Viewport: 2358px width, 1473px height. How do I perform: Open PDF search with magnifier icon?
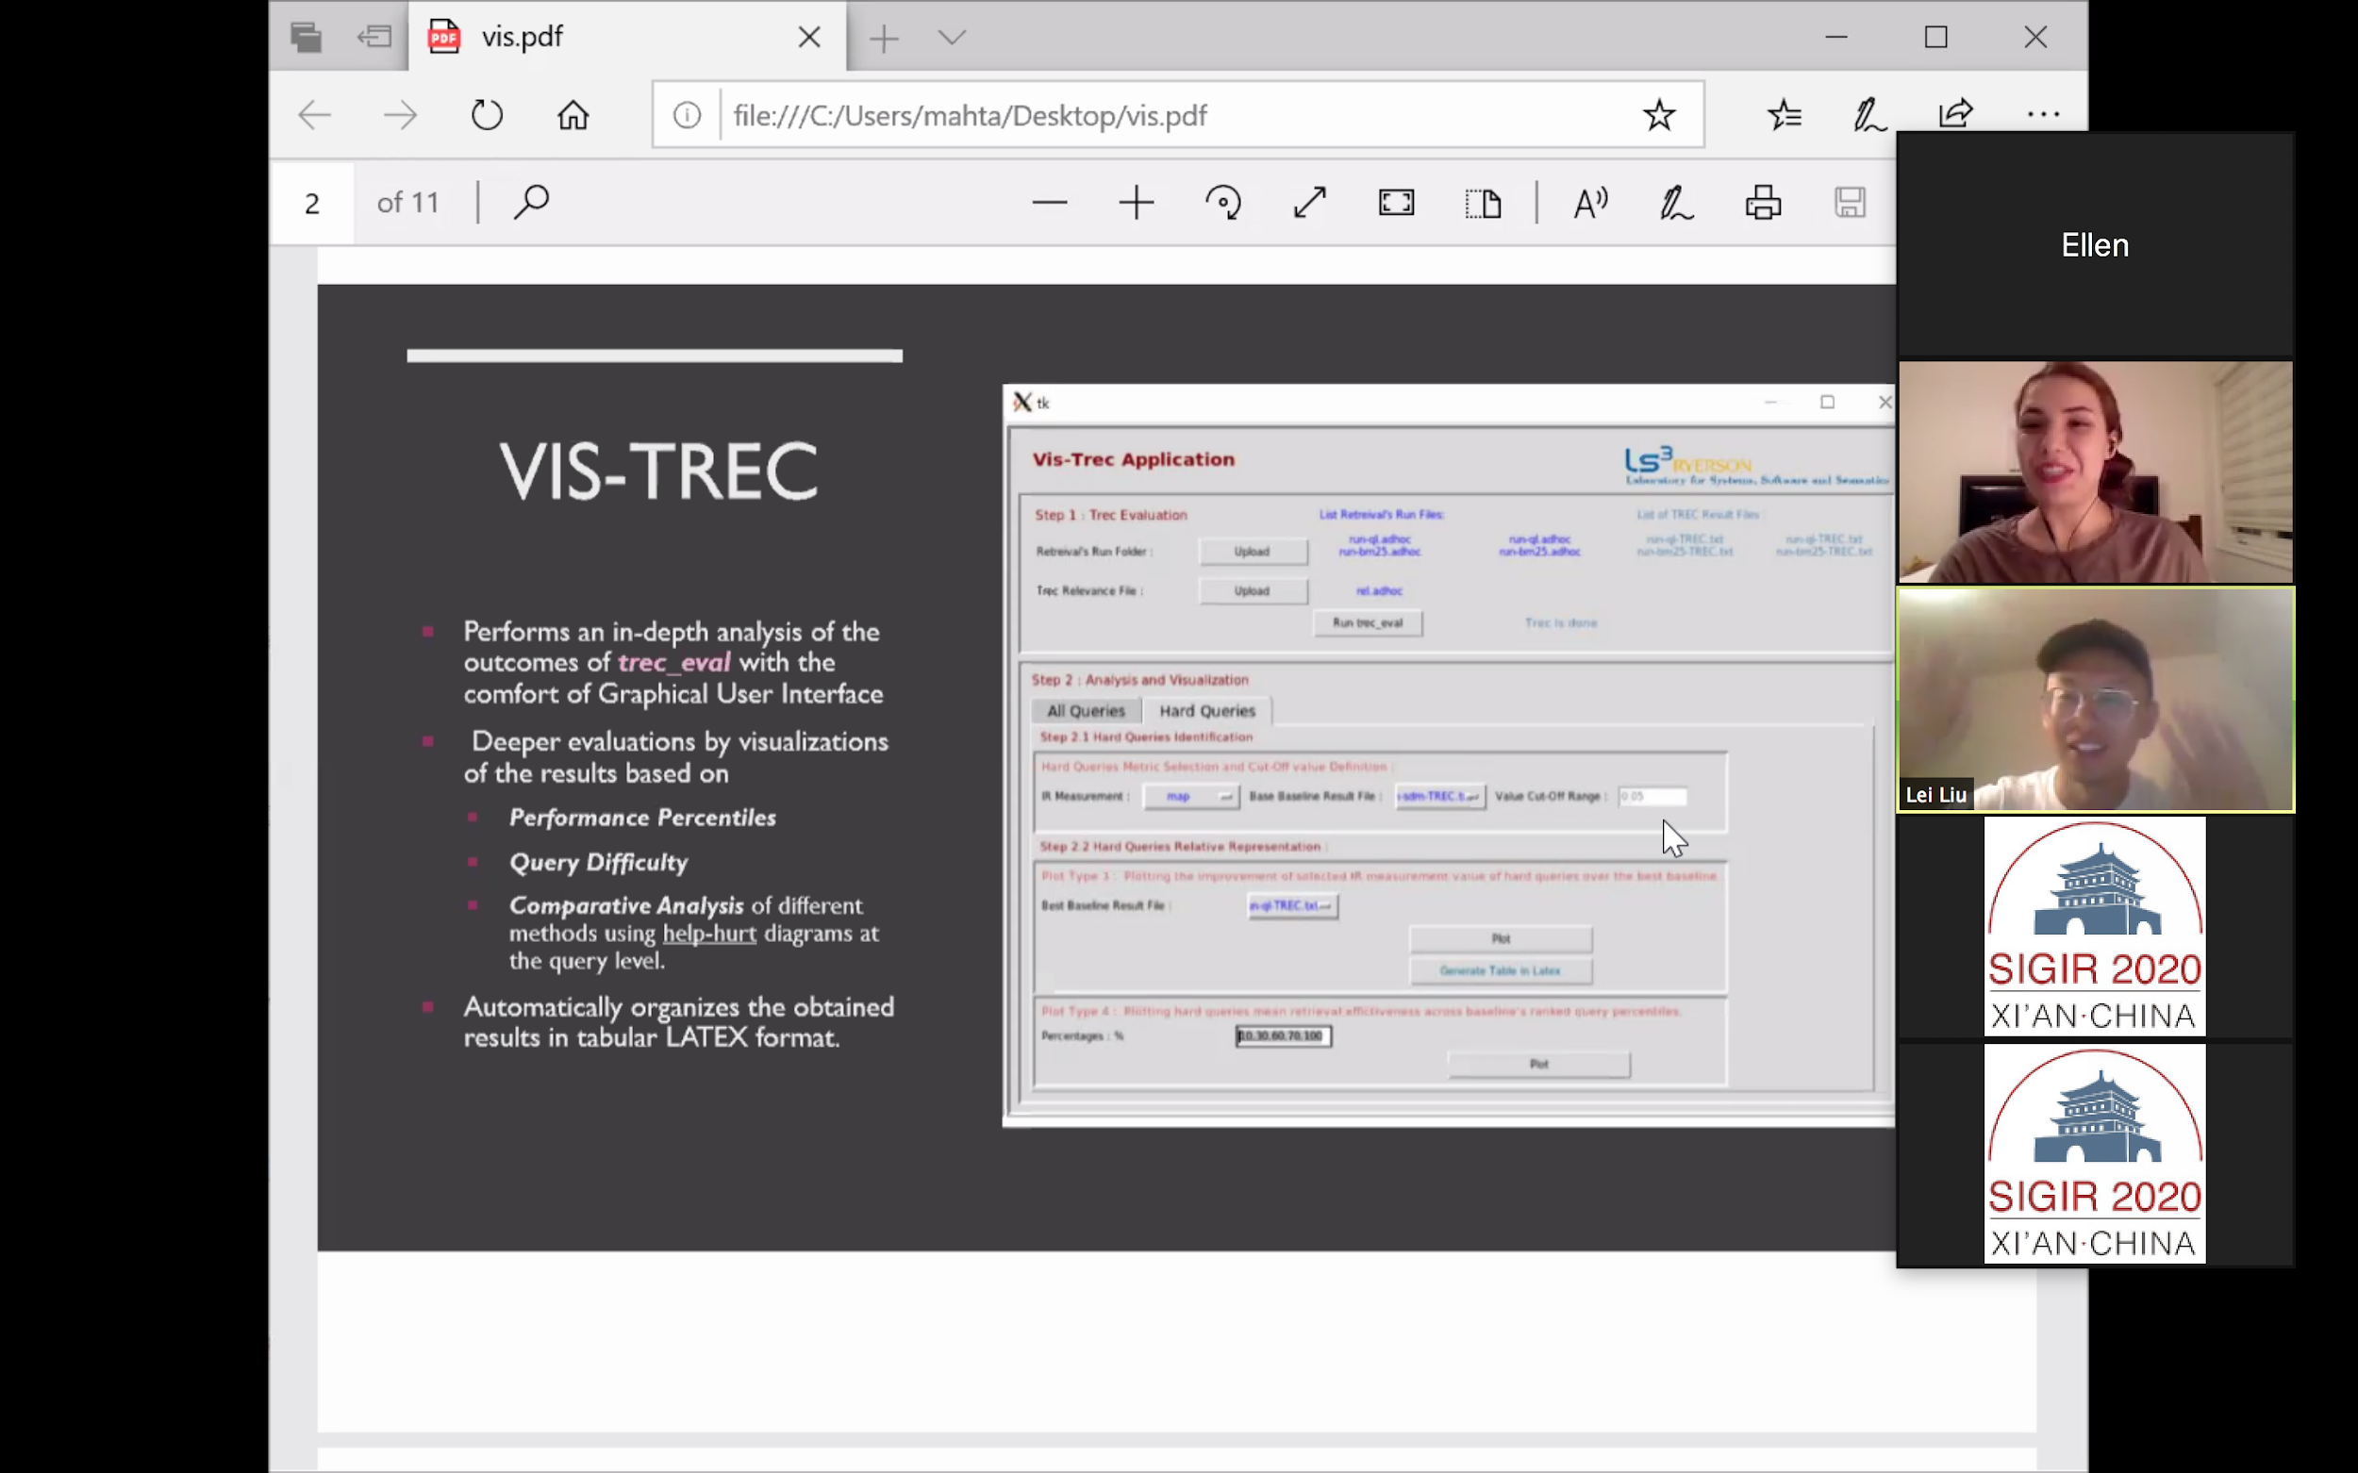[x=532, y=203]
